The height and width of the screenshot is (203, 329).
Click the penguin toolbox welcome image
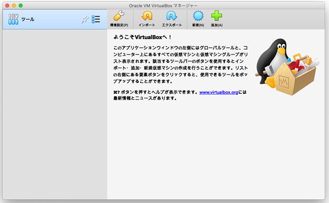[287, 67]
